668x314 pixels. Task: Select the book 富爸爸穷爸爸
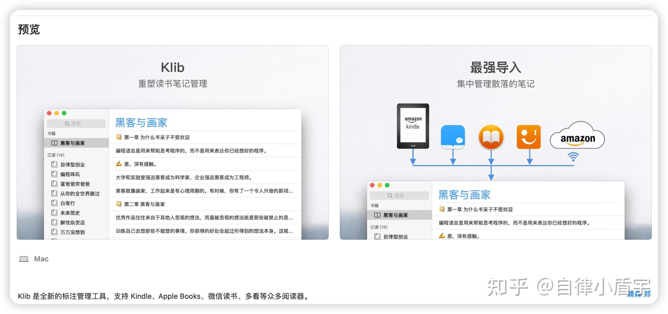point(75,184)
